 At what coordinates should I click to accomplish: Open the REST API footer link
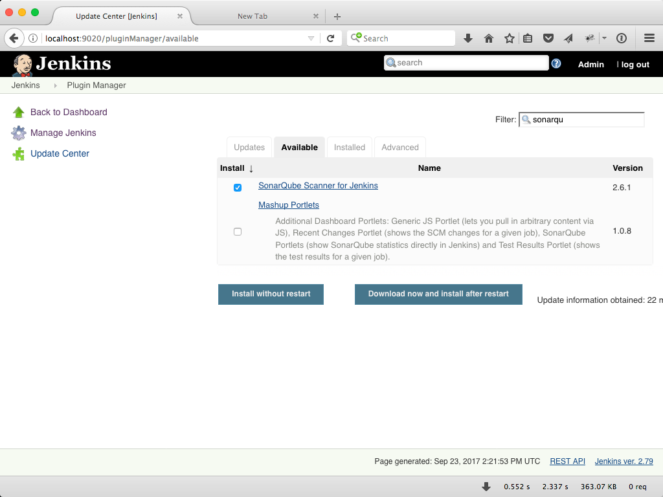[567, 461]
